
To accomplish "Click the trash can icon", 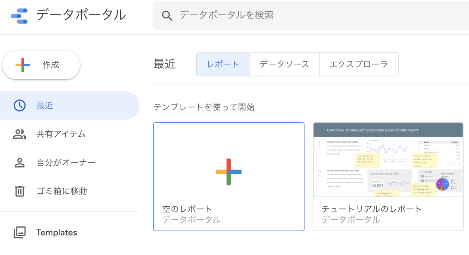I will tap(20, 191).
